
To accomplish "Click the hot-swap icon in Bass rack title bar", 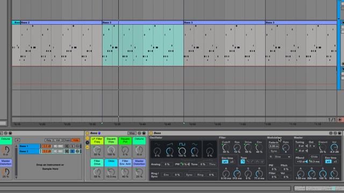I will pyautogui.click(x=139, y=133).
